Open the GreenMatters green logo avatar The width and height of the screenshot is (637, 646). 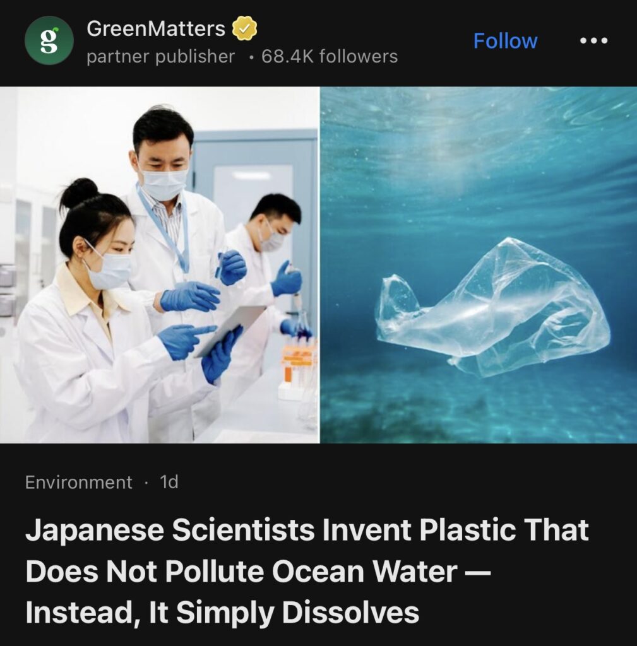point(49,40)
